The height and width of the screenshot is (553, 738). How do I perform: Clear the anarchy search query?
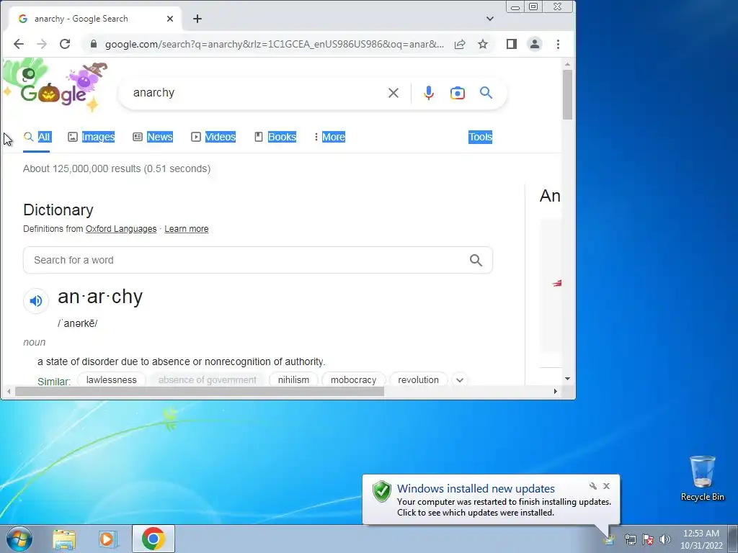pos(394,93)
